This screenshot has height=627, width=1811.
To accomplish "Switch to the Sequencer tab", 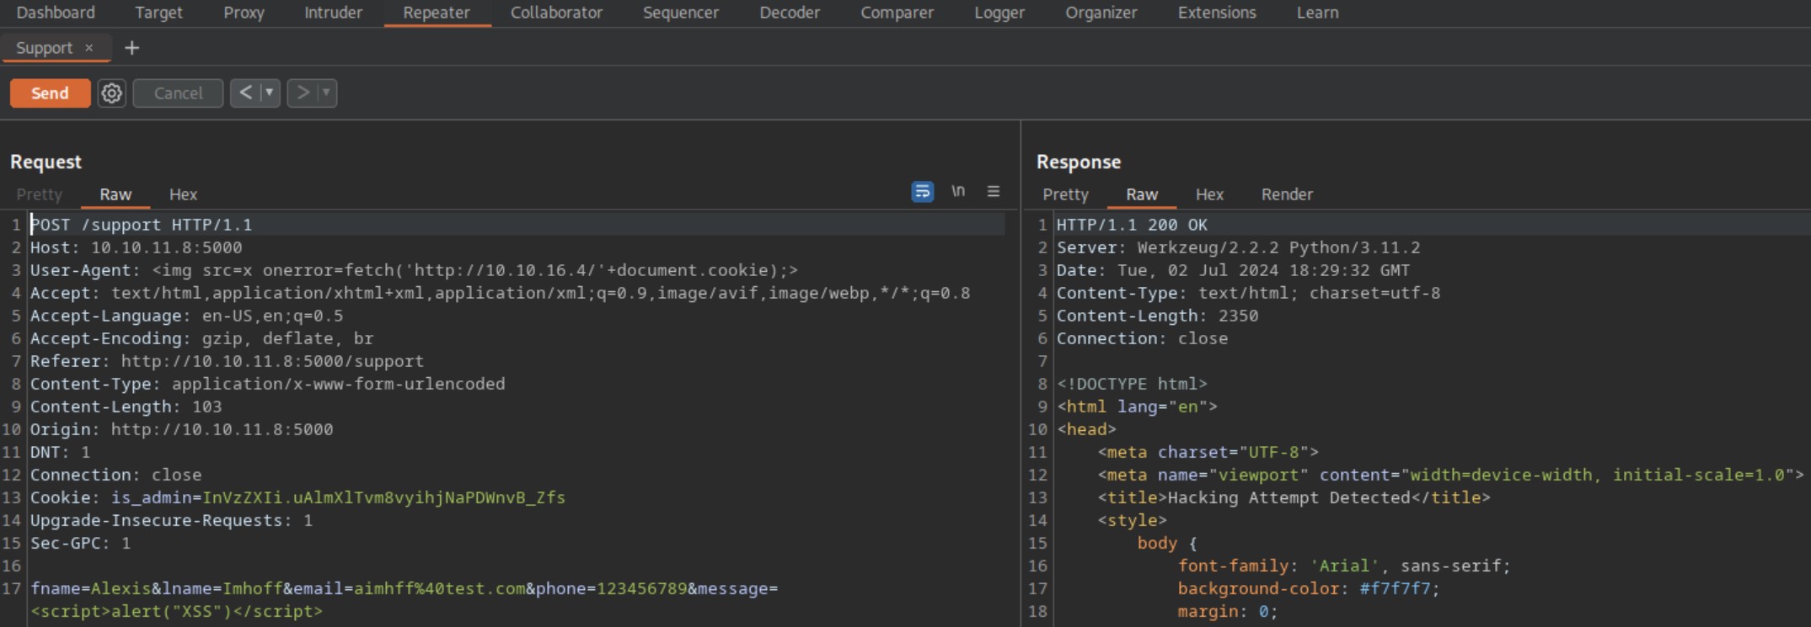I will 681,13.
